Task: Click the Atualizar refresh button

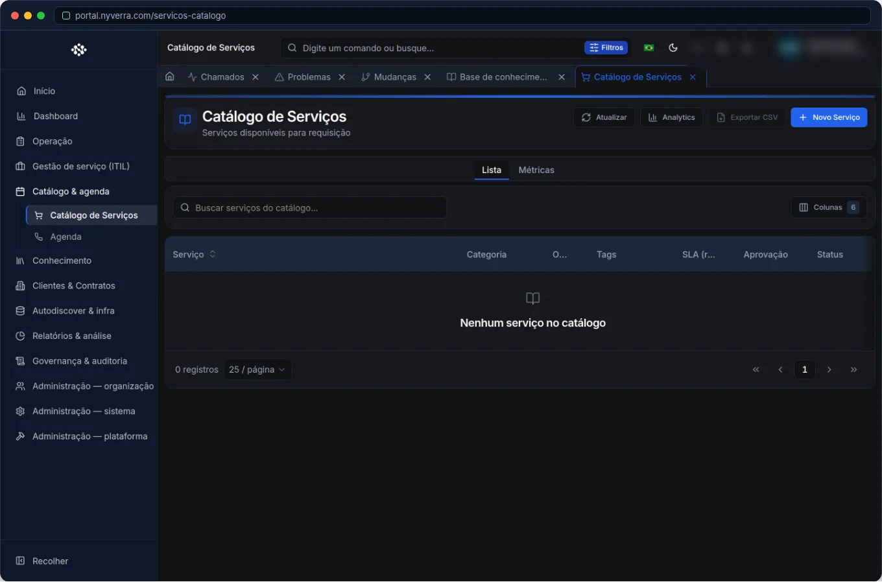Action: click(x=604, y=117)
